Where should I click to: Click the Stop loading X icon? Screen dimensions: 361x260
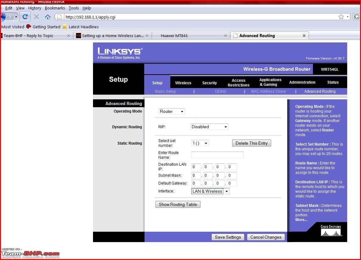[36, 17]
